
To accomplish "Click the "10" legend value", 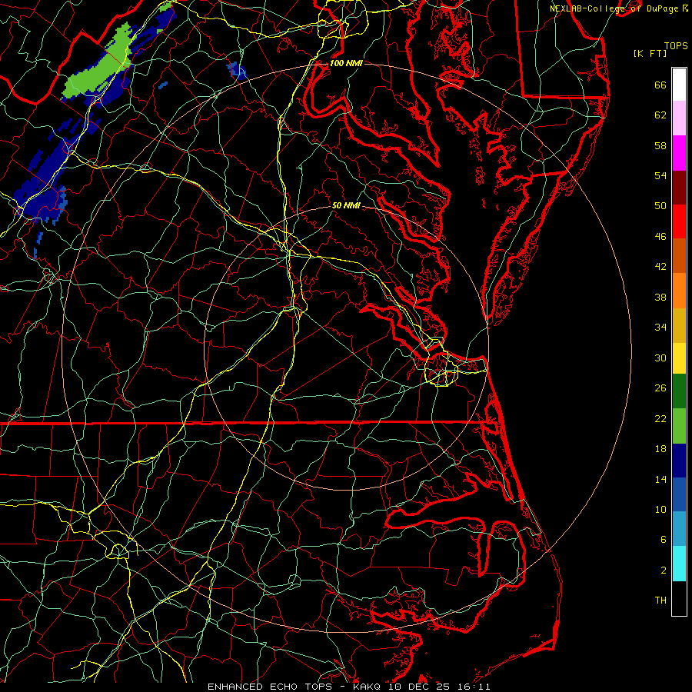I will point(660,510).
